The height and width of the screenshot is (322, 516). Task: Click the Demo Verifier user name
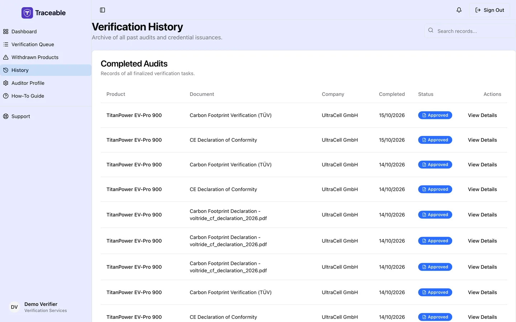41,304
